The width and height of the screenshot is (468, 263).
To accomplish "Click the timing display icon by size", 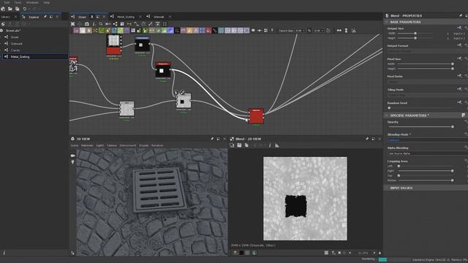I will pyautogui.click(x=328, y=31).
